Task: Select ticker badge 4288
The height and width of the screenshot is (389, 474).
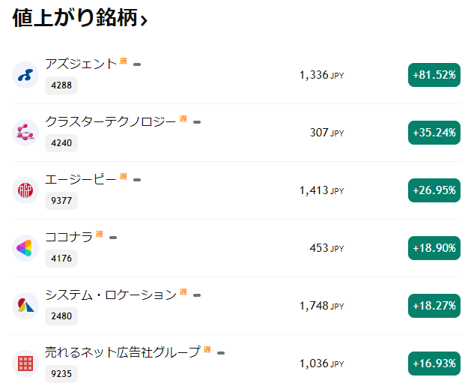Action: click(x=61, y=85)
